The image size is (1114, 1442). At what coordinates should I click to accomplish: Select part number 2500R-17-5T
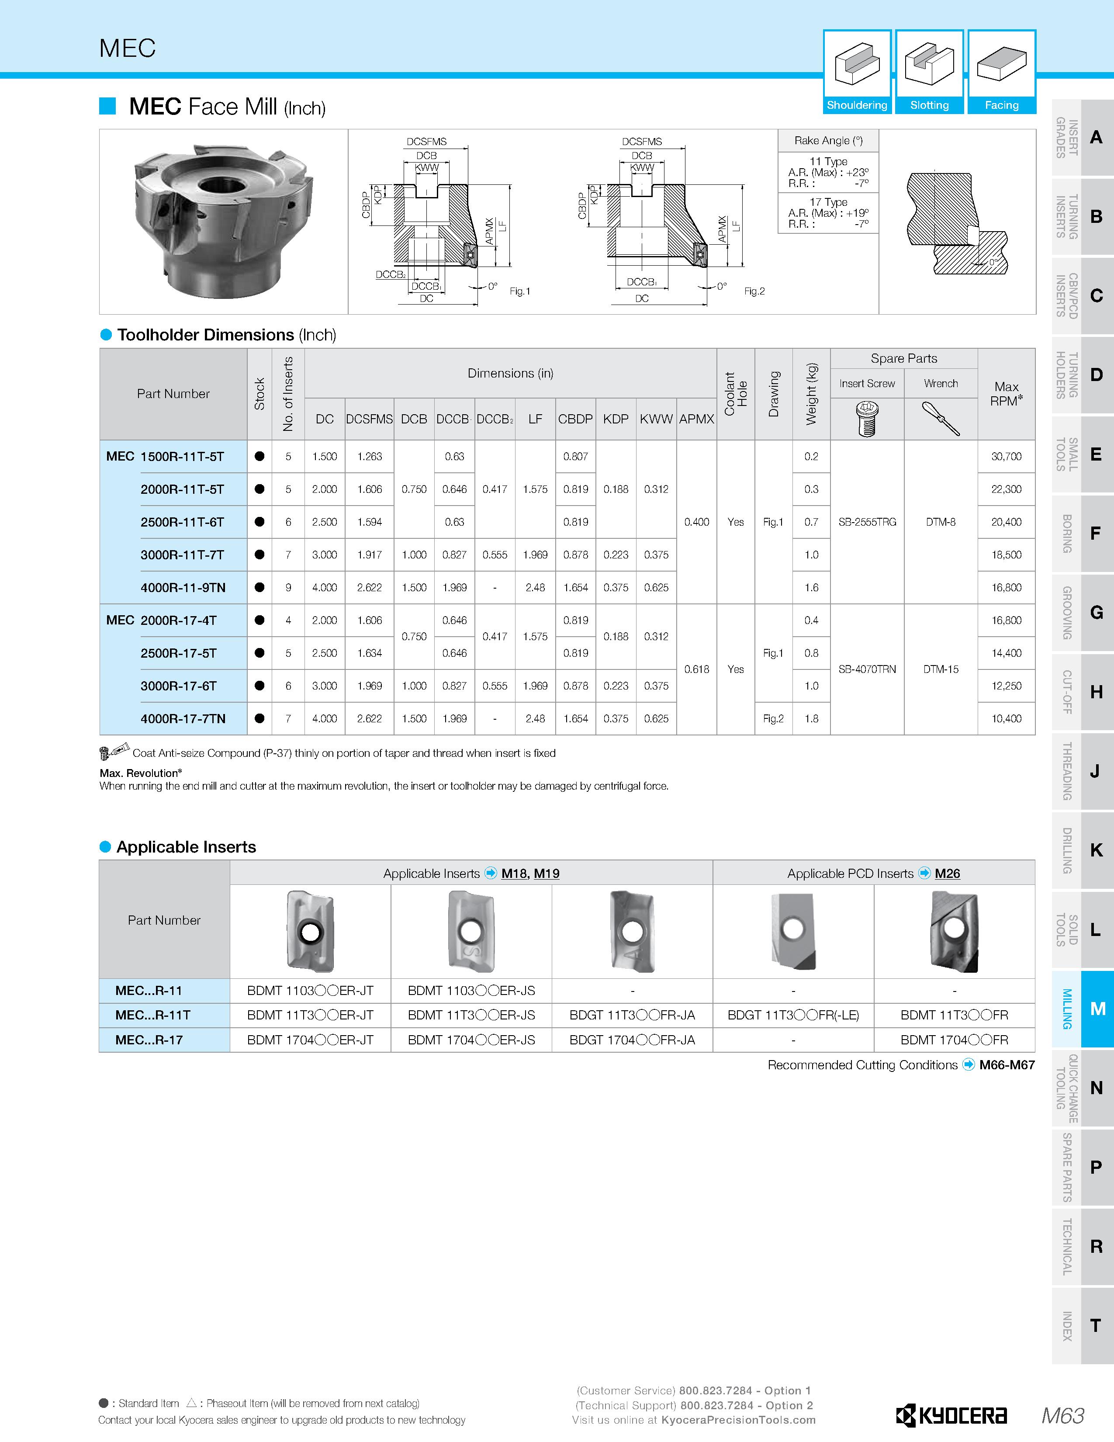[178, 653]
